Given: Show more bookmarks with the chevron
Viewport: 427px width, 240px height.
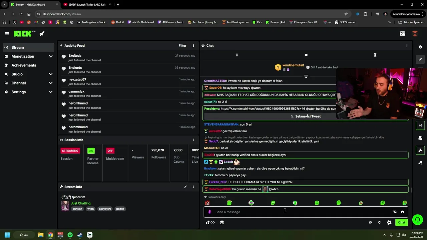Looking at the screenshot, I should tap(389, 22).
